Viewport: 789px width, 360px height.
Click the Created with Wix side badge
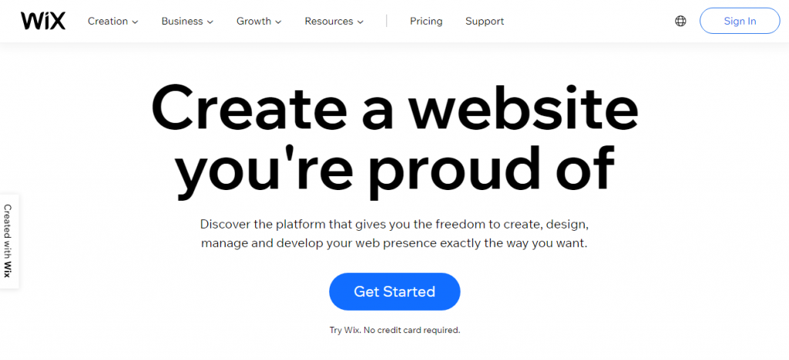tap(8, 240)
